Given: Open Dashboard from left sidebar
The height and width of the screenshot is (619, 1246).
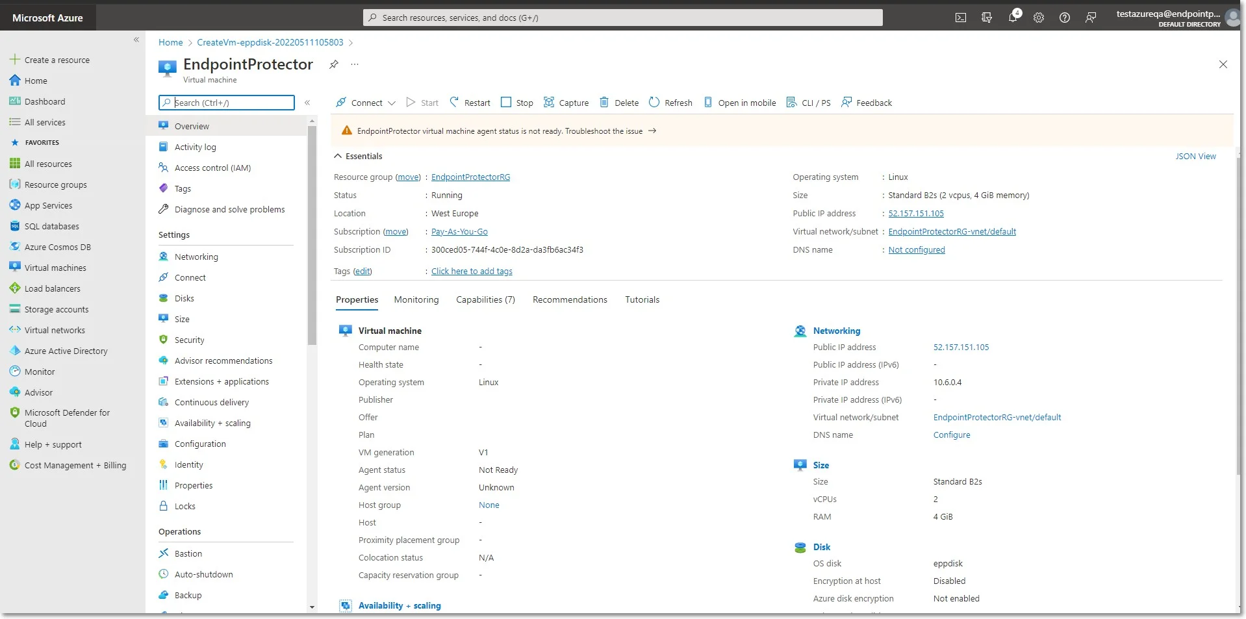Looking at the screenshot, I should click(45, 101).
